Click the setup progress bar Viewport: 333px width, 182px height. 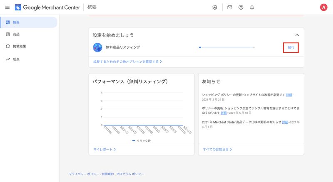click(x=226, y=47)
